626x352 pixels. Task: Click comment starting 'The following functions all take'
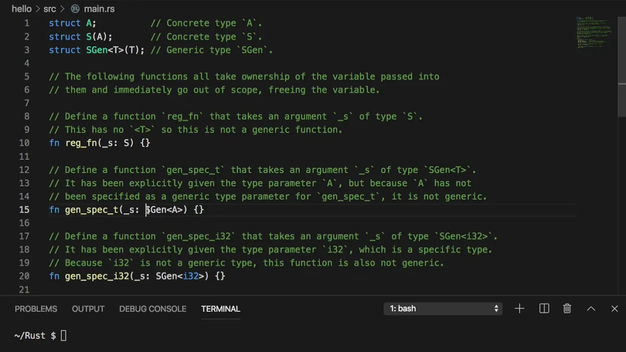(244, 77)
